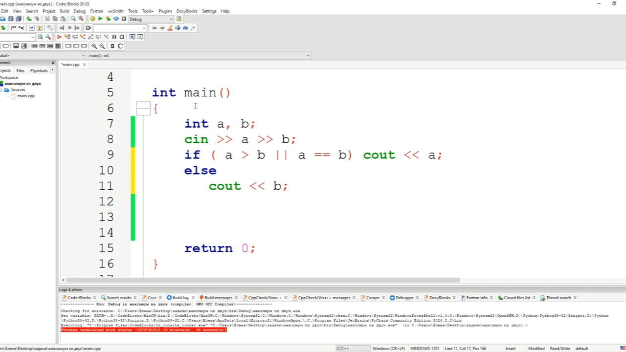Viewport: 626px width, 352px height.
Task: Open the Debug build target dropdown
Action: tap(151, 19)
